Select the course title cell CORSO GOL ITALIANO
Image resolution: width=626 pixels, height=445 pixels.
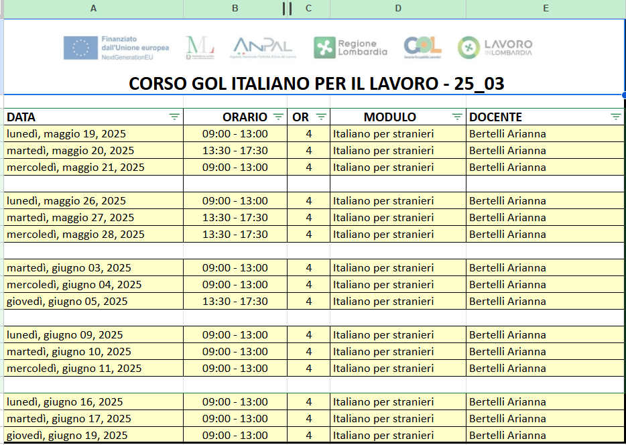316,84
